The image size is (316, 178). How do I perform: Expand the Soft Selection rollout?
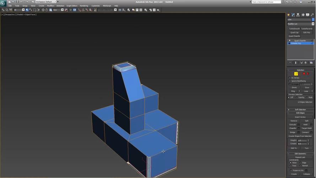300,110
